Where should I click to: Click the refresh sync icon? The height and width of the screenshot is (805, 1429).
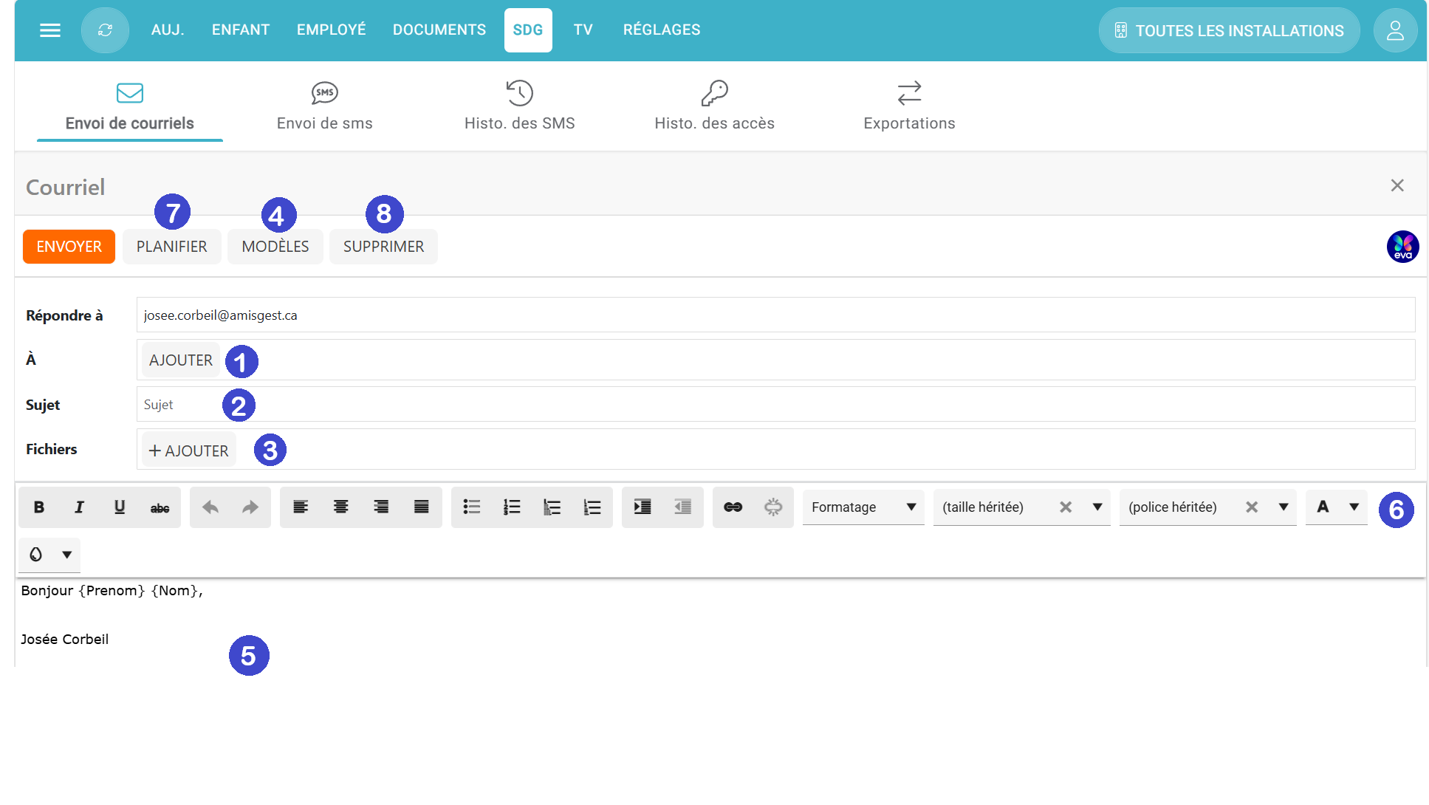(105, 30)
